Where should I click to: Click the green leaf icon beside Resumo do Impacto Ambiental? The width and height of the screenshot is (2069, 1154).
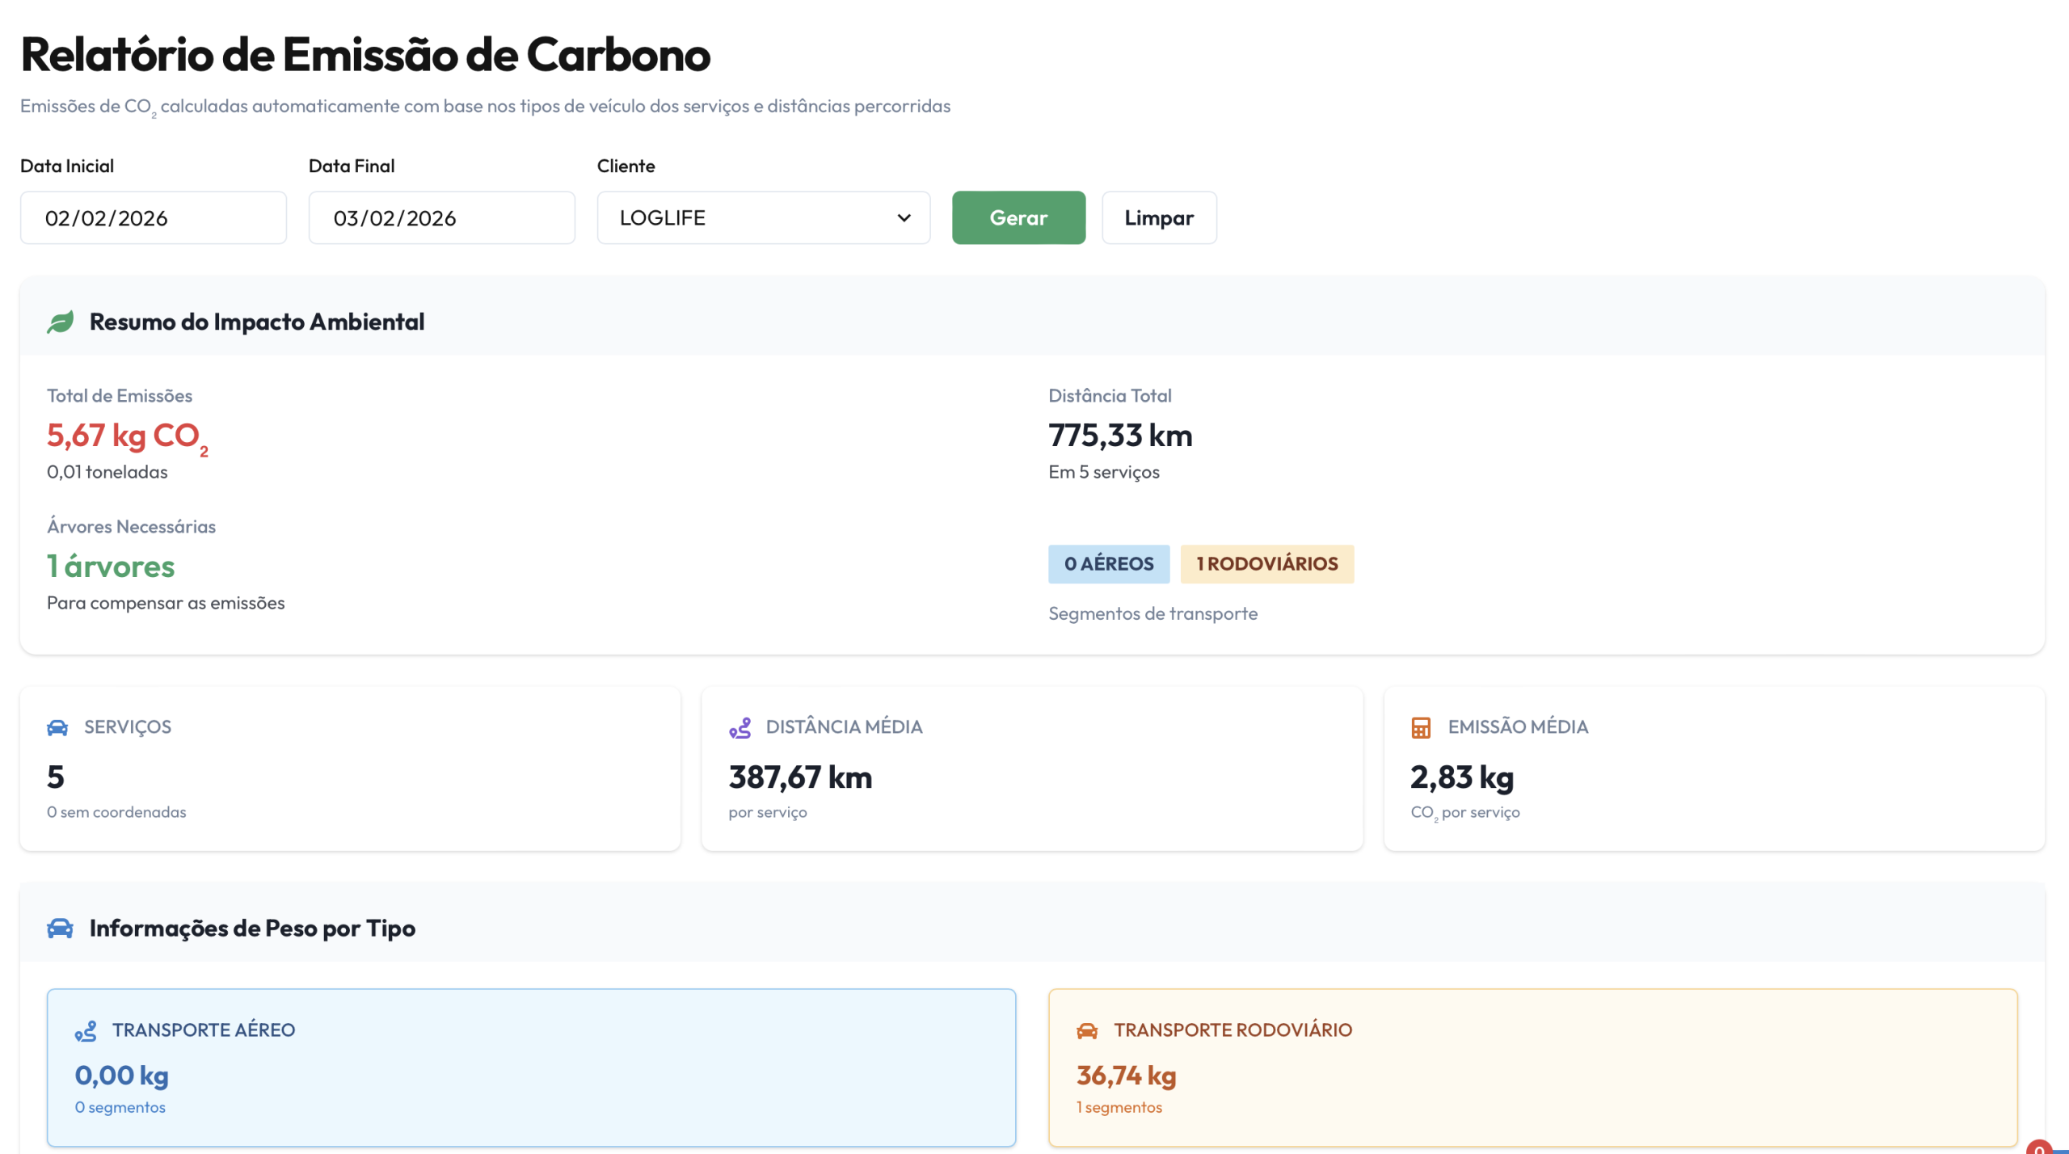pos(61,322)
